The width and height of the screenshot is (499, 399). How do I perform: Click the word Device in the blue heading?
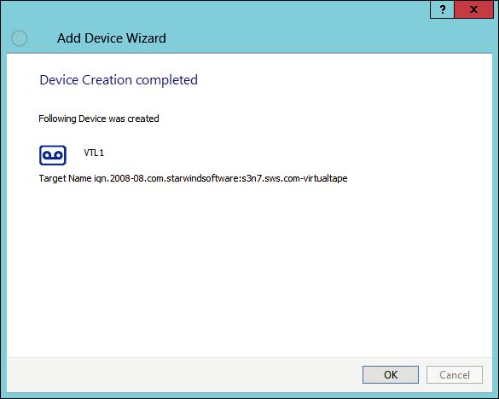pos(59,80)
